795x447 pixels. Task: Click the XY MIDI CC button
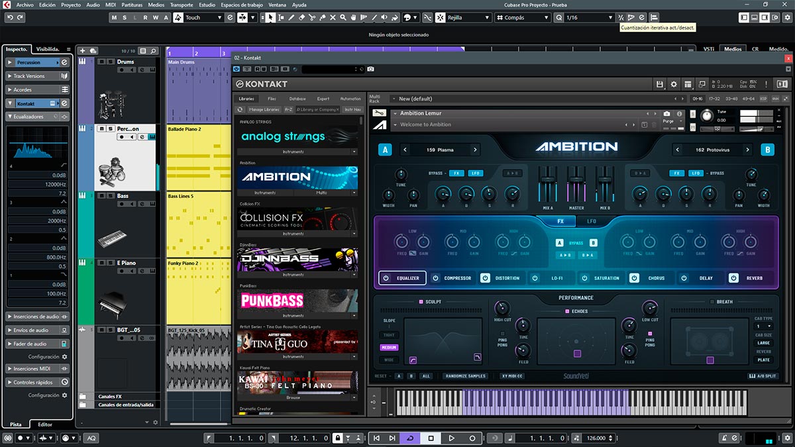(512, 376)
